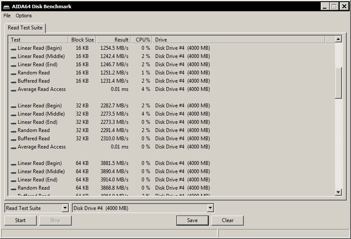Open the File menu

(7, 16)
